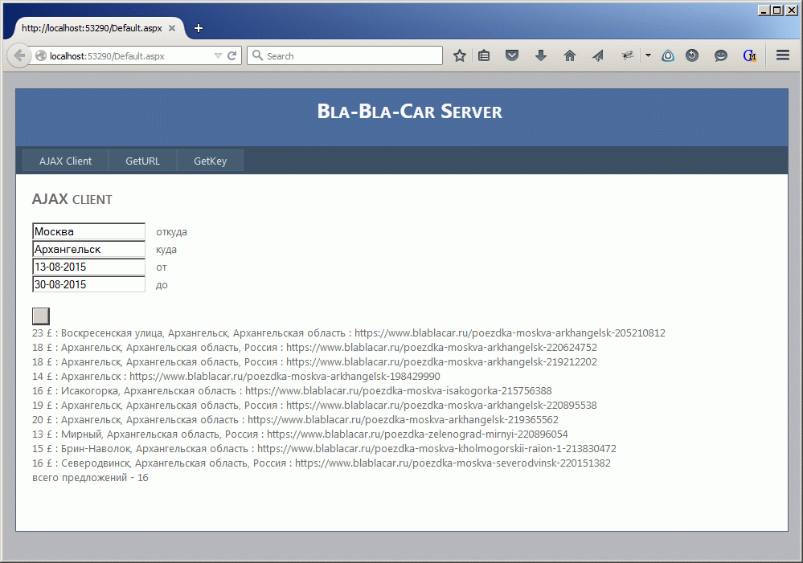Click the blue G extension icon
This screenshot has width=803, height=563.
click(749, 55)
